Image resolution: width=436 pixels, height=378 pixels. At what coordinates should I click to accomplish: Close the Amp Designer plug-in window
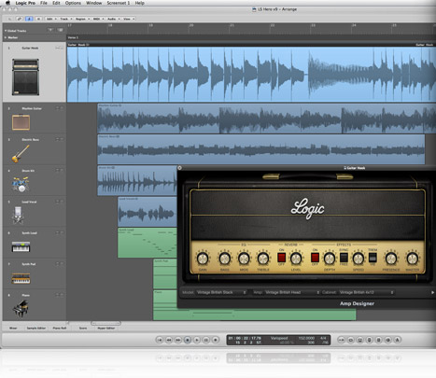point(179,168)
